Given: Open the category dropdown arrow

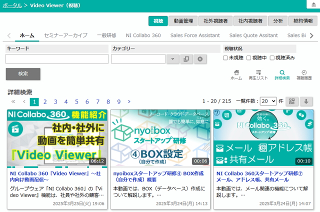Looking at the screenshot, I should 172,59.
